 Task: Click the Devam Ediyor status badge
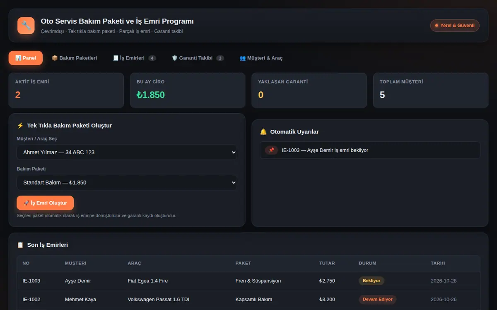tap(377, 299)
